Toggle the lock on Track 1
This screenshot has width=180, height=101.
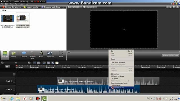(x=14, y=90)
